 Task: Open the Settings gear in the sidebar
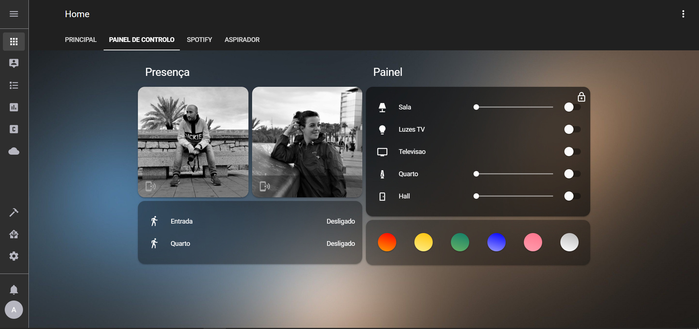coord(13,256)
